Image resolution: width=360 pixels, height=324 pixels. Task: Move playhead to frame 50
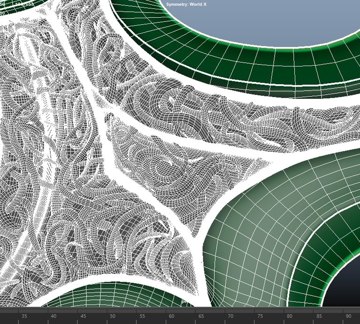[112, 316]
